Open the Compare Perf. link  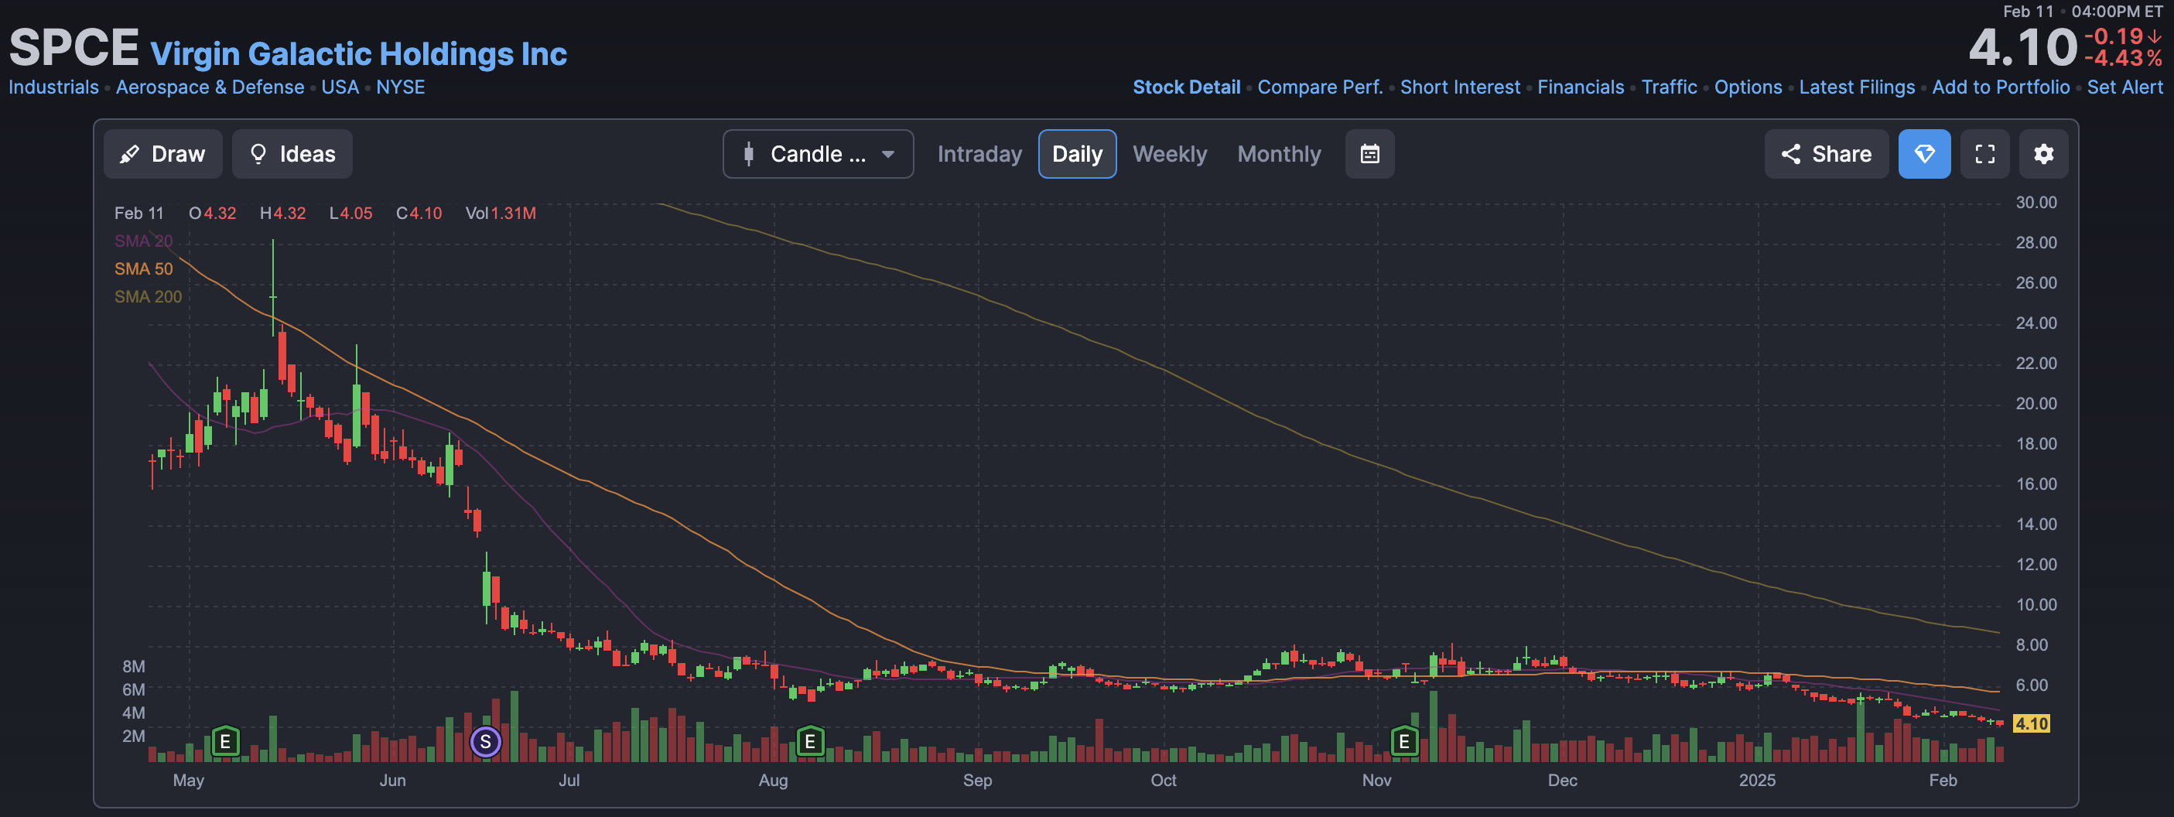(1320, 87)
